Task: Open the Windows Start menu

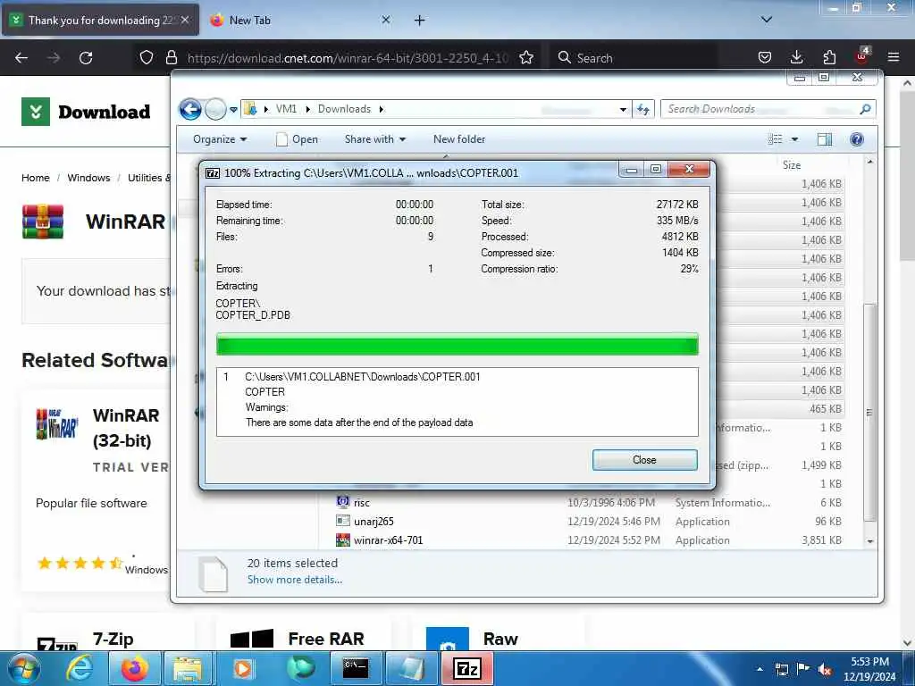Action: (x=24, y=668)
